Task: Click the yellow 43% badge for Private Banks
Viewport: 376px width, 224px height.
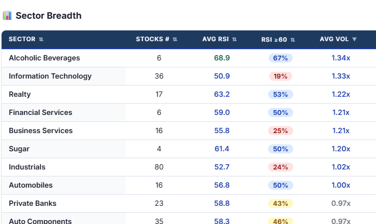Action: 280,203
